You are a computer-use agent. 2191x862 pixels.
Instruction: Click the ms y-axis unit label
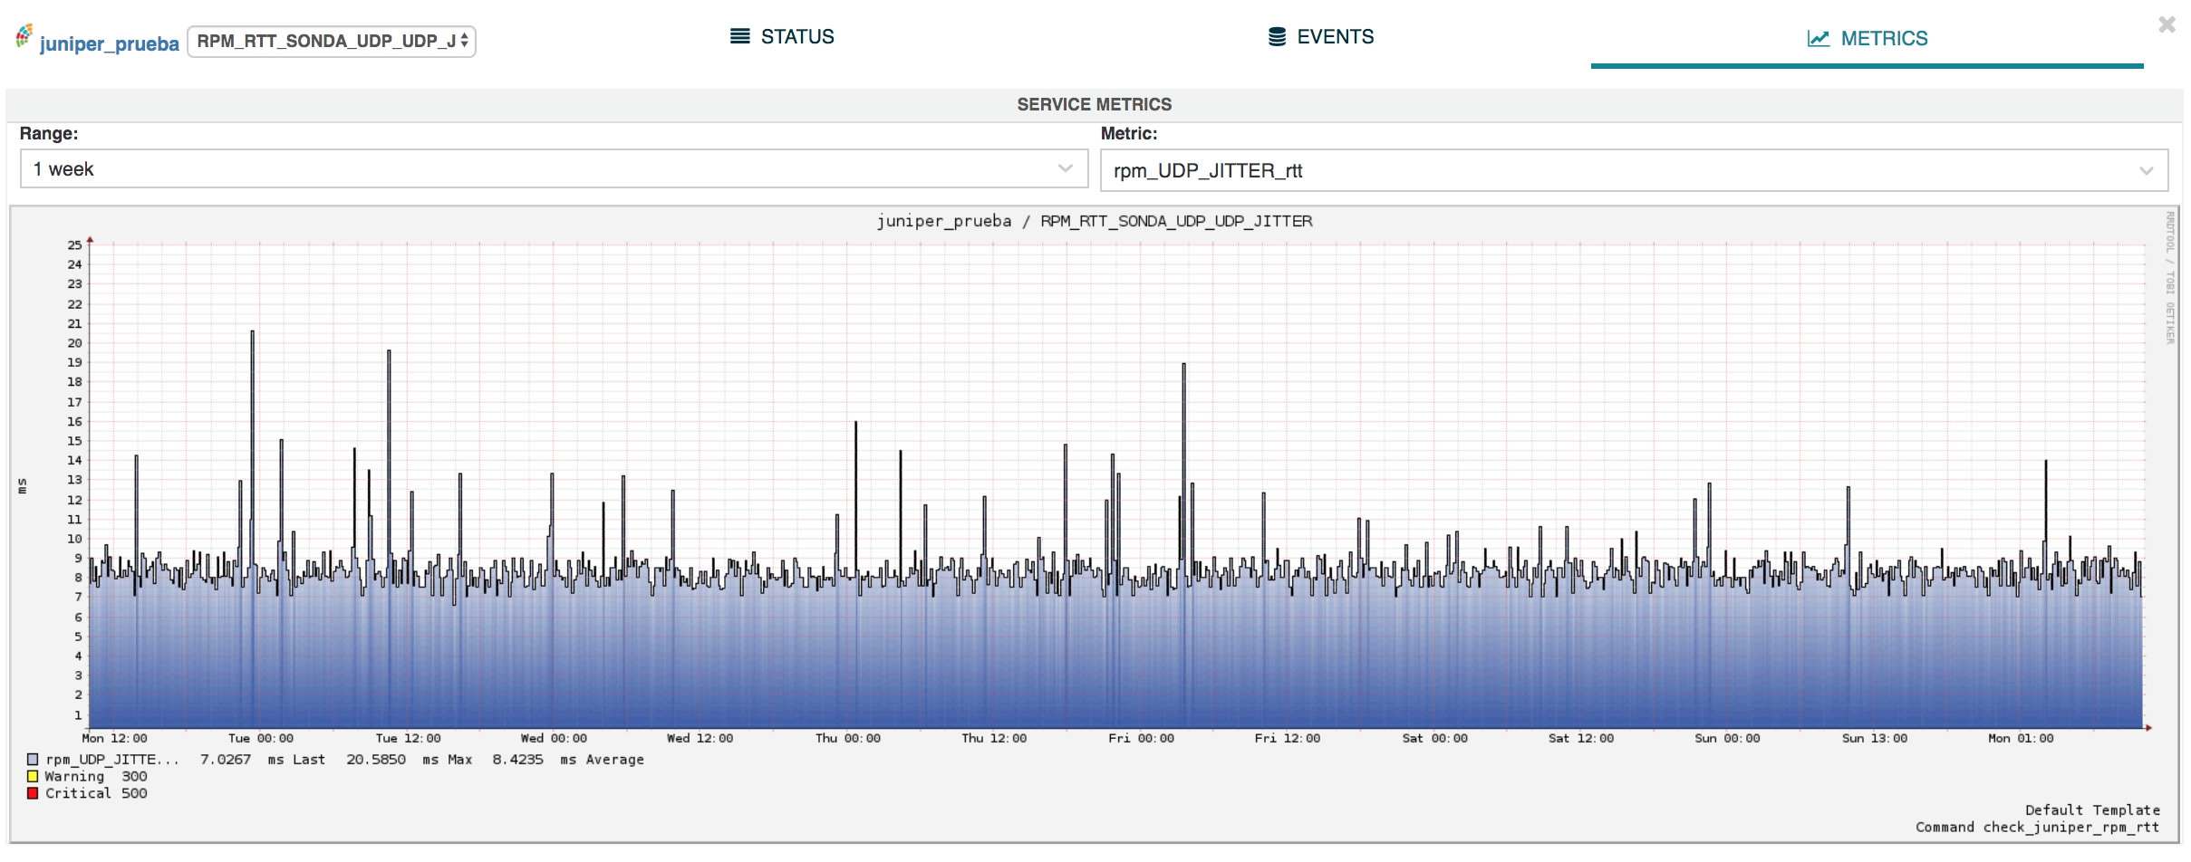pyautogui.click(x=23, y=486)
